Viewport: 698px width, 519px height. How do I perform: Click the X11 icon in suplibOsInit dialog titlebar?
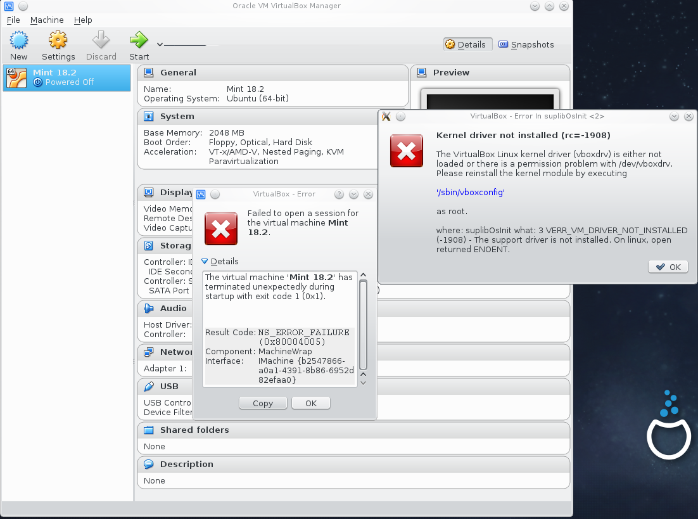386,116
